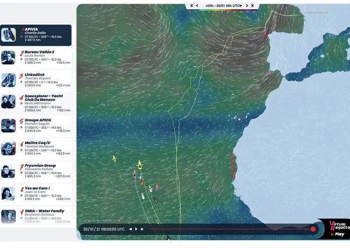Click the red timeline slider handle
The image size is (350, 248).
(313, 229)
